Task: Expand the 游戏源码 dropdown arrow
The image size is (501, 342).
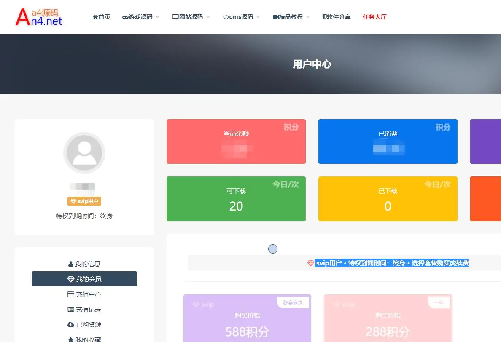Action: pos(158,17)
